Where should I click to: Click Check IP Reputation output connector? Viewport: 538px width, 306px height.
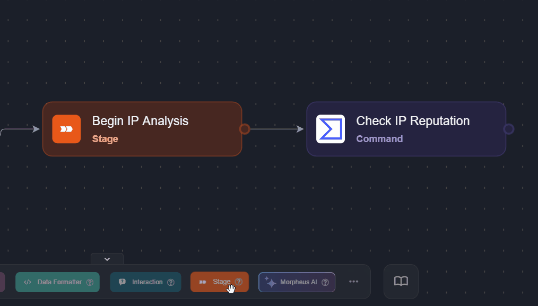(x=509, y=129)
